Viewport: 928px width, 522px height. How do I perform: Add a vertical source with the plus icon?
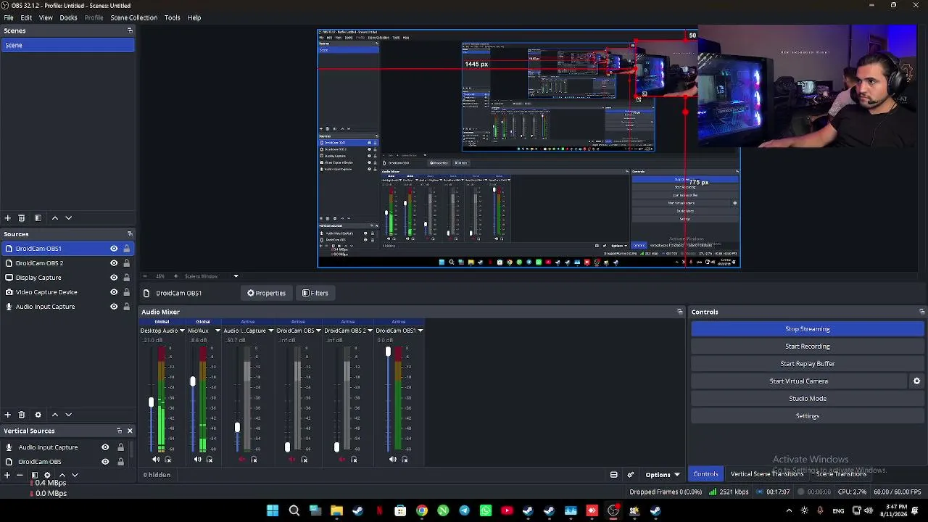[7, 475]
